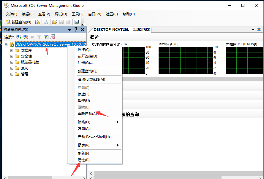Click the grey Stop square icon
This screenshot has height=179, width=264.
click(32, 37)
